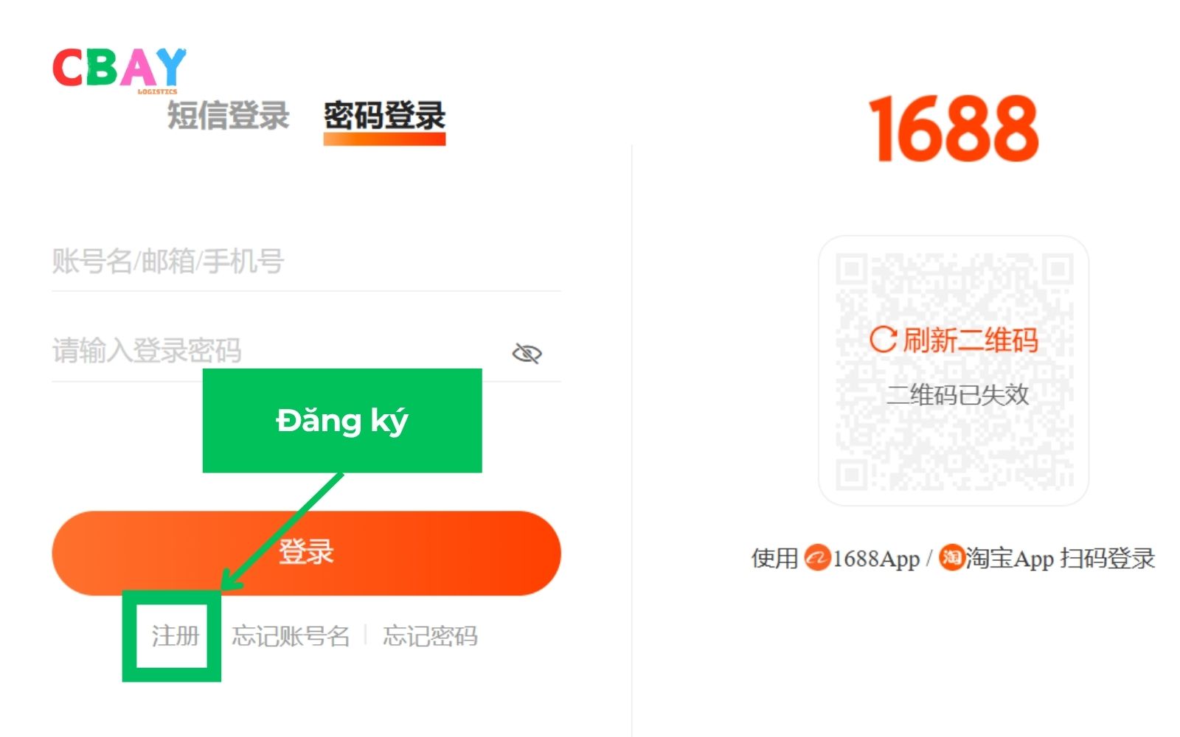Image resolution: width=1180 pixels, height=737 pixels.
Task: Open the 注册 register link
Action: (176, 636)
